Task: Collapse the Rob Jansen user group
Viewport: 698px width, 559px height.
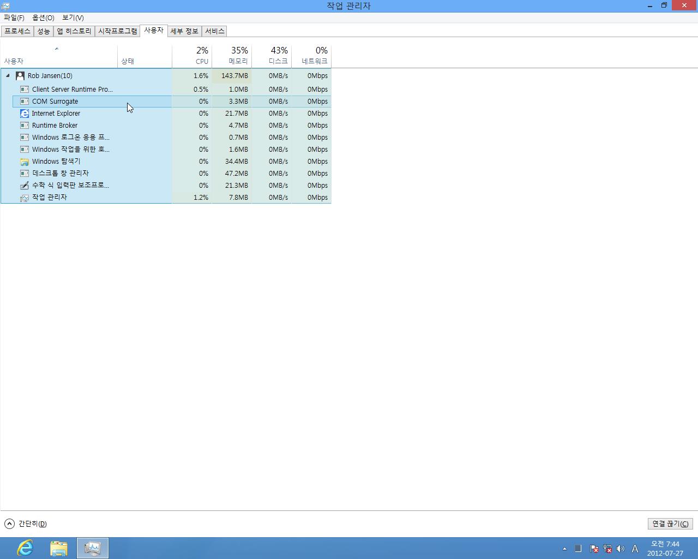Action: (8, 76)
